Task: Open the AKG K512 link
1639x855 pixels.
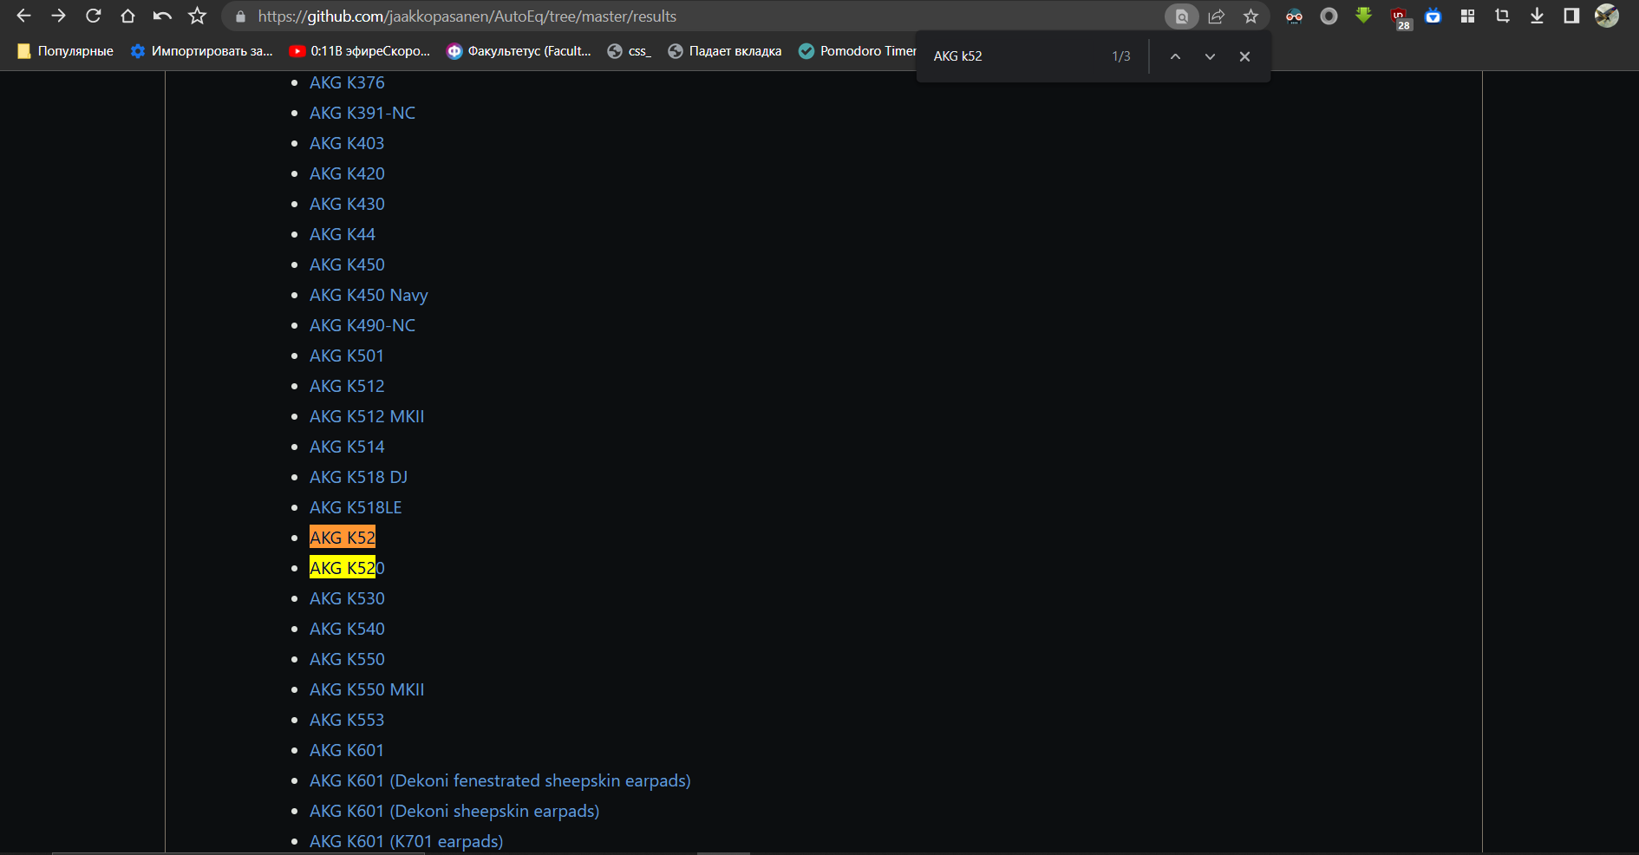Action: [347, 386]
